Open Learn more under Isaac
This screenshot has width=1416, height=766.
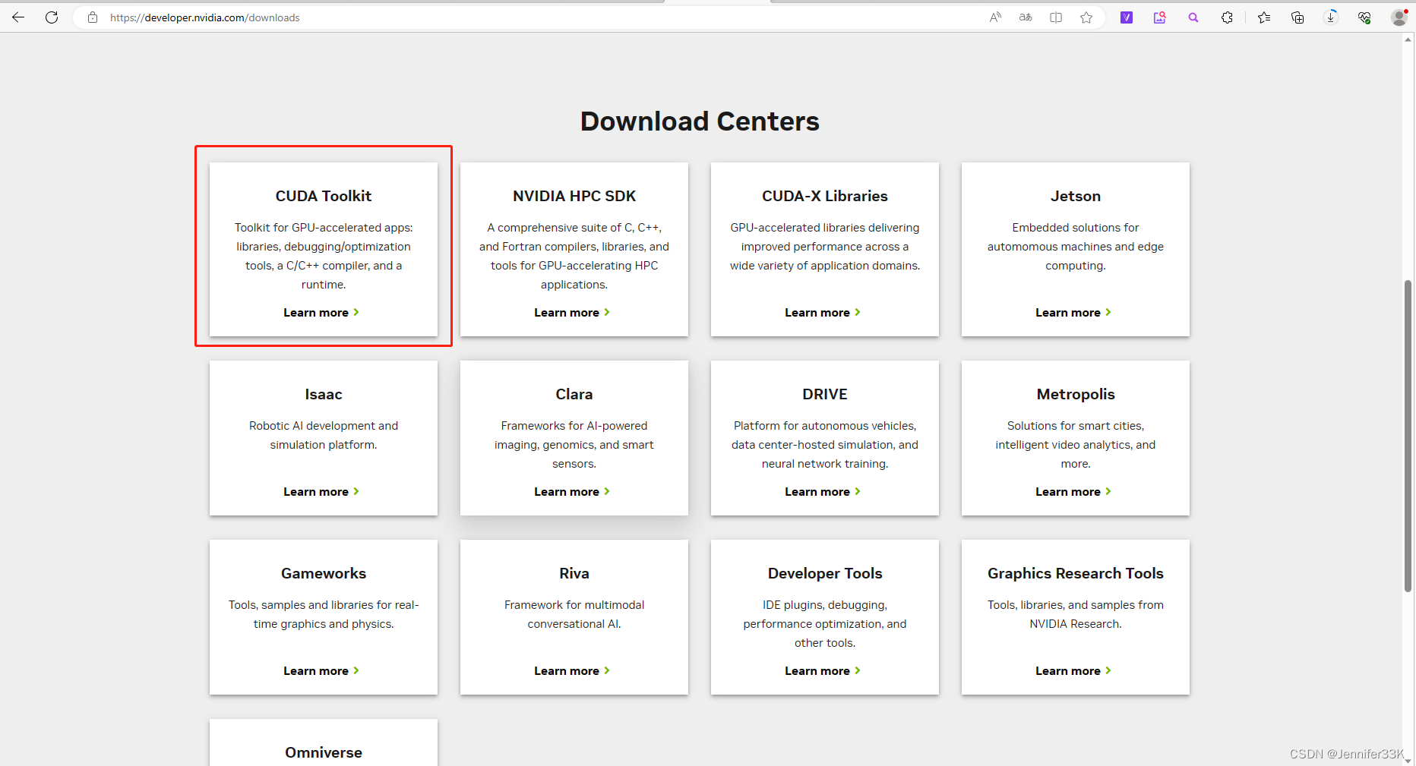pos(321,492)
